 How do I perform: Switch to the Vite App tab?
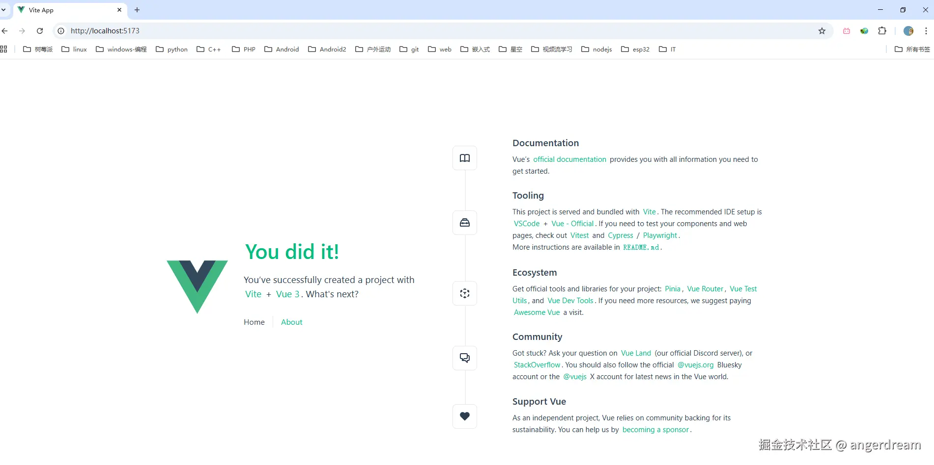(x=59, y=10)
